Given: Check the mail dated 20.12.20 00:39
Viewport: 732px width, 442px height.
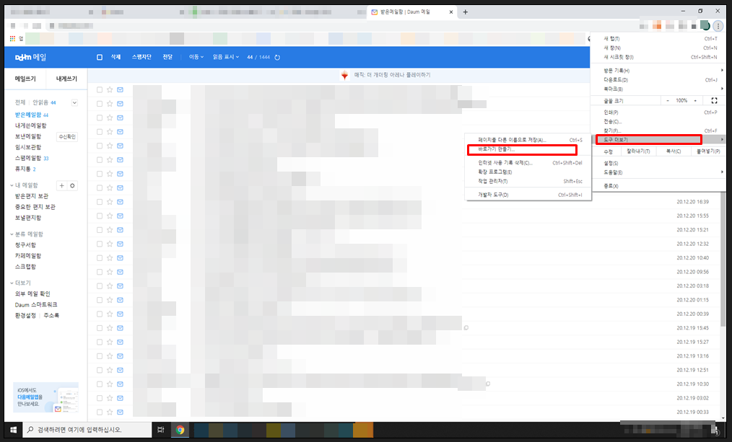Looking at the screenshot, I should click(100, 314).
